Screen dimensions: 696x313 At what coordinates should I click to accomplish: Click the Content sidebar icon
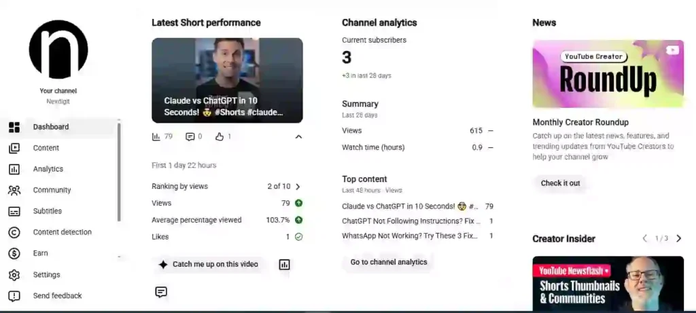point(14,148)
